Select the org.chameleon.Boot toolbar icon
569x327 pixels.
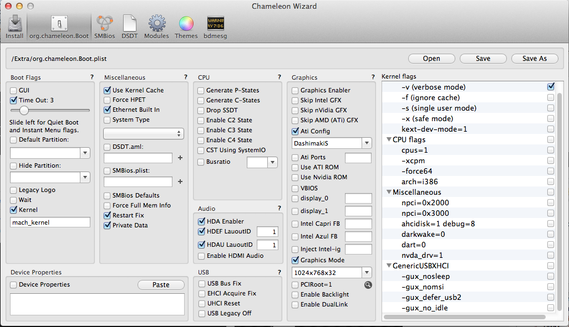click(59, 27)
